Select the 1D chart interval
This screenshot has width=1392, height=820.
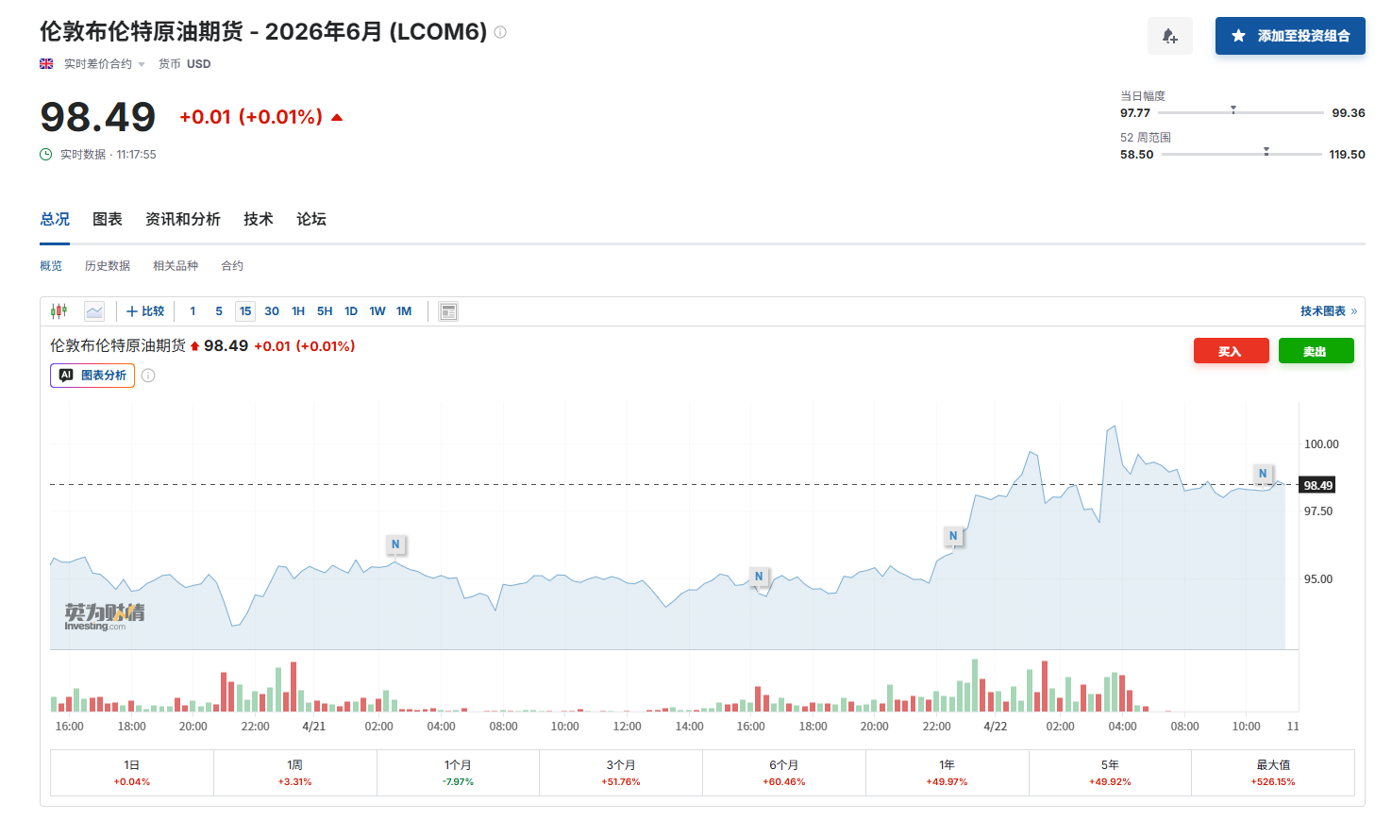351,311
